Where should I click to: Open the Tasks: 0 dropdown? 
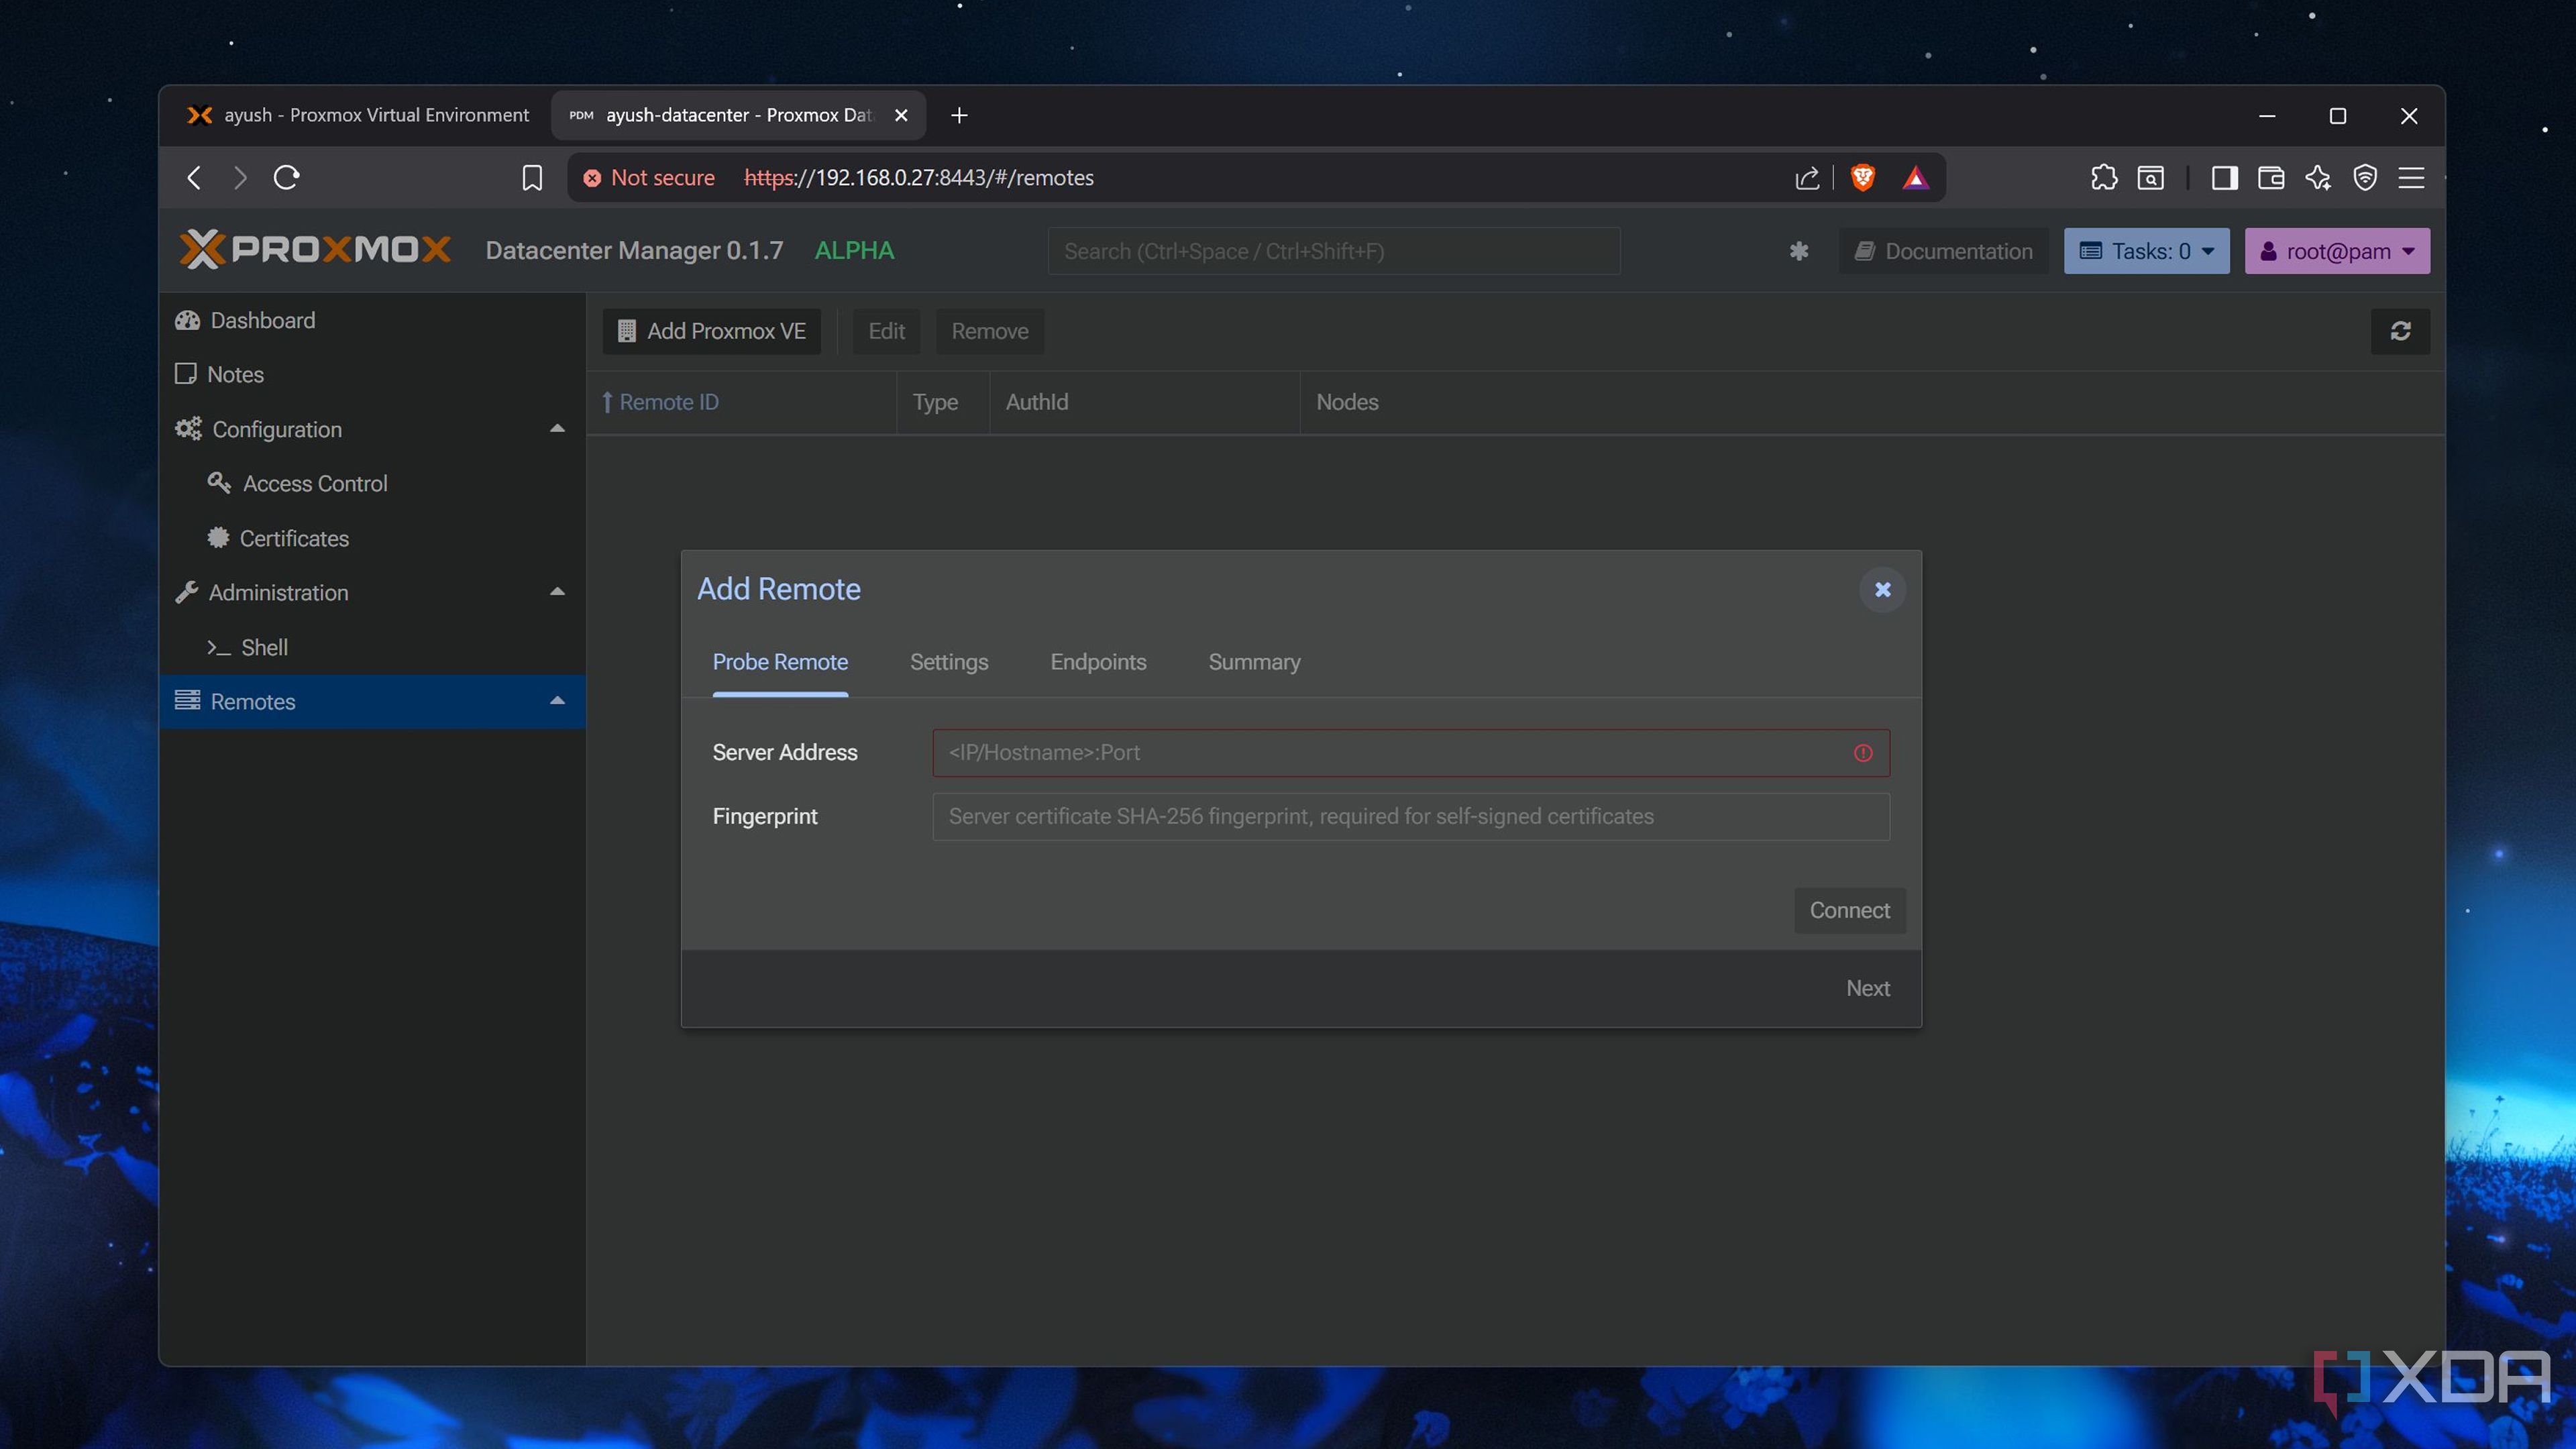(x=2146, y=251)
